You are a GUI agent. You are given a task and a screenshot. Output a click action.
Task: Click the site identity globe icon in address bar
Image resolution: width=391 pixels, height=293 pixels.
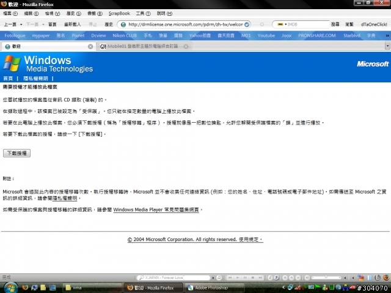(123, 24)
